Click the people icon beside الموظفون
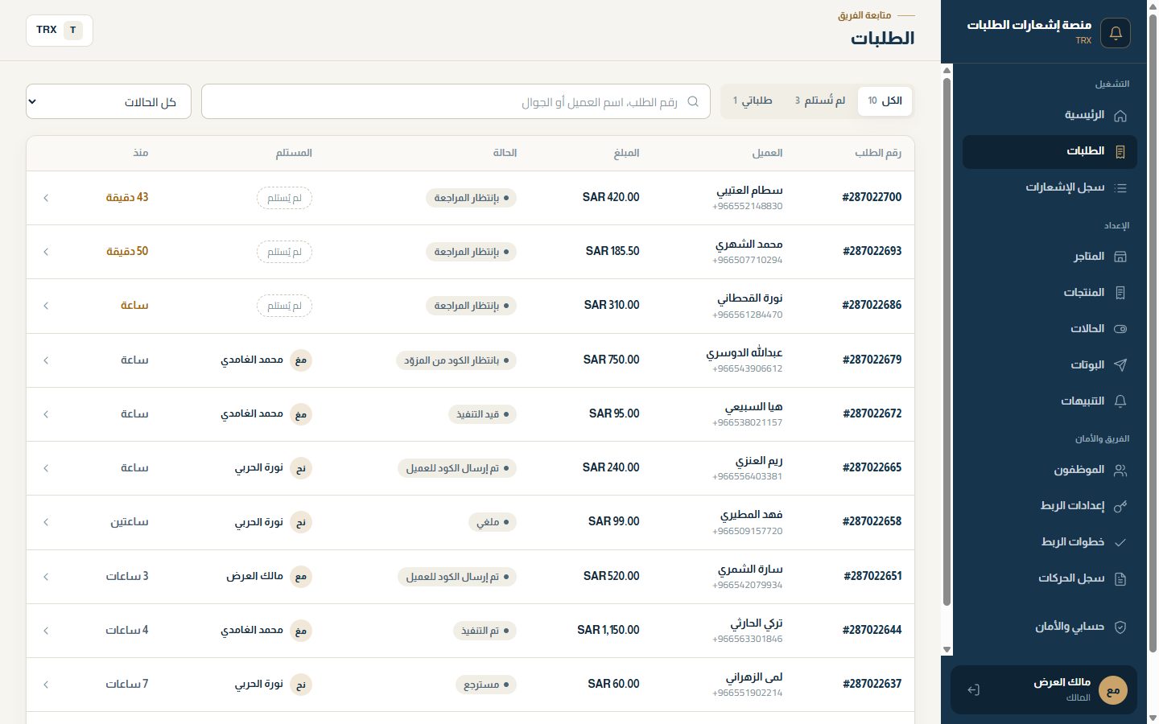Viewport: 1159px width, 724px height. (1120, 471)
